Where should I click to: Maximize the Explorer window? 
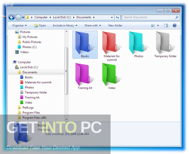(168, 11)
